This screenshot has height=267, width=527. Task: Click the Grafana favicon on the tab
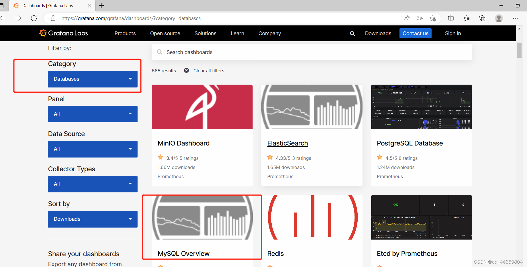16,6
